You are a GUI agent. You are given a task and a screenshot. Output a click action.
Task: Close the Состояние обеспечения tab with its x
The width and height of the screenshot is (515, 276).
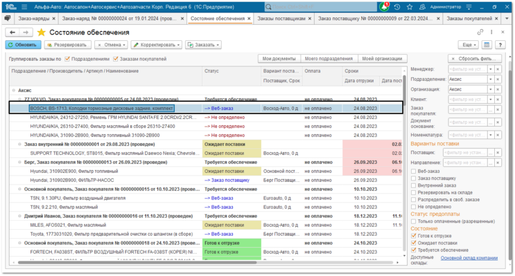coord(249,19)
